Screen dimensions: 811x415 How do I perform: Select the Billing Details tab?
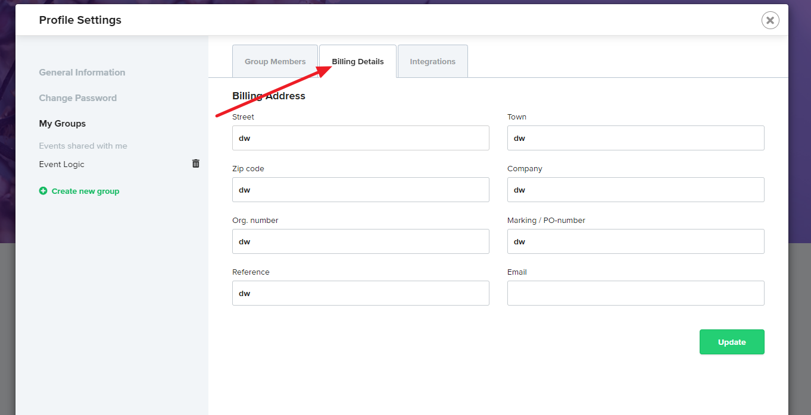(x=358, y=61)
